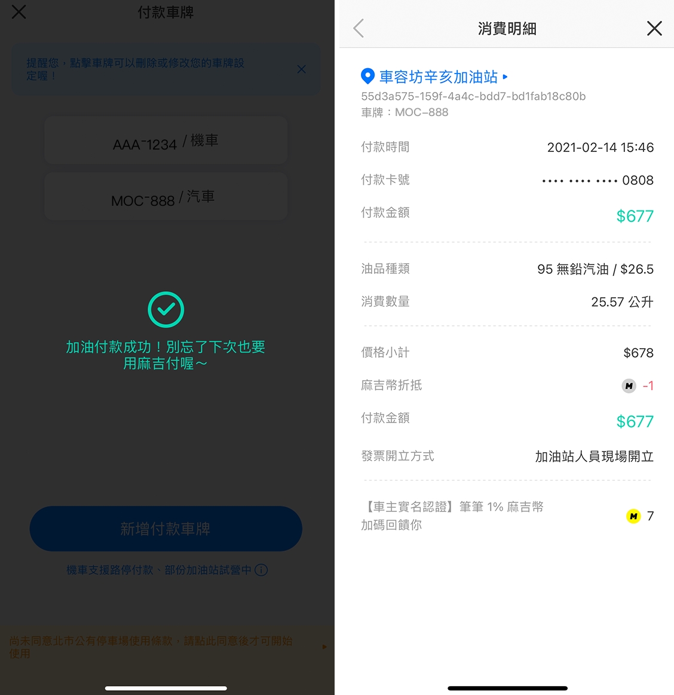The image size is (674, 695).
Task: Go back from 消費明細 page
Action: pos(359,28)
